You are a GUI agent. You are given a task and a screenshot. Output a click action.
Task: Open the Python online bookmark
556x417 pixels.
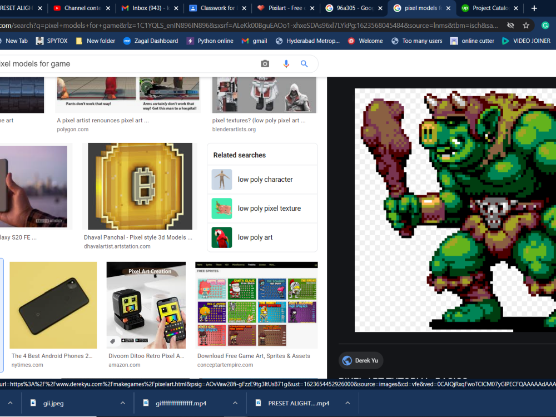(x=210, y=41)
